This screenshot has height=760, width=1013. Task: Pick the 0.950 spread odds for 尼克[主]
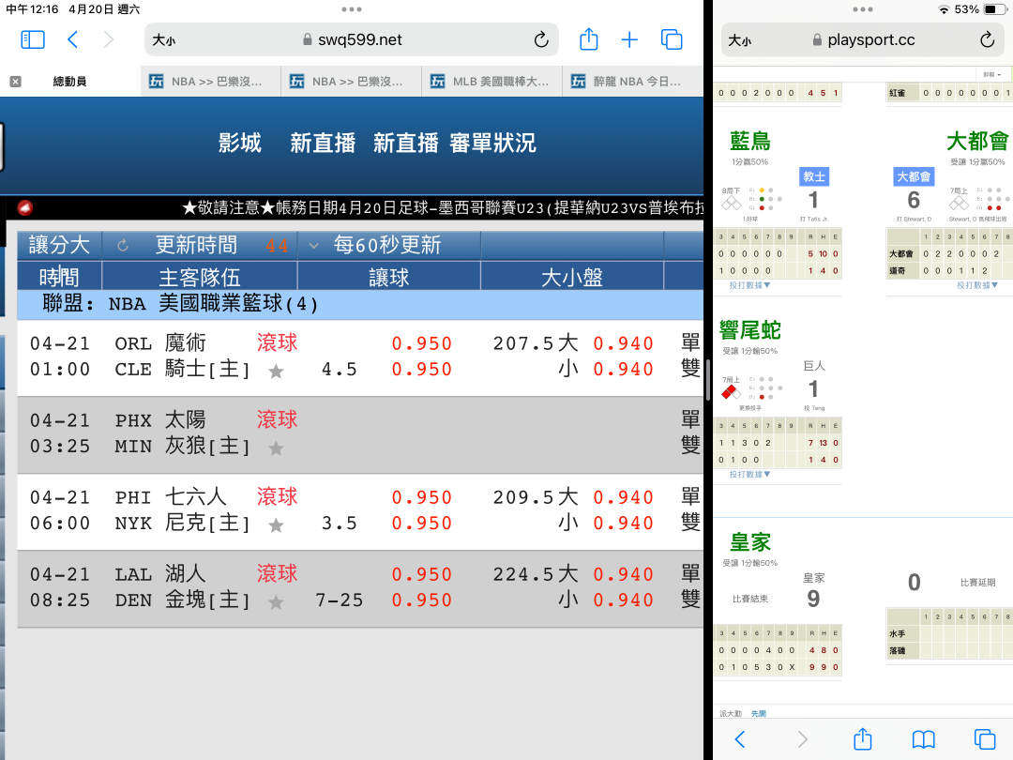[422, 524]
